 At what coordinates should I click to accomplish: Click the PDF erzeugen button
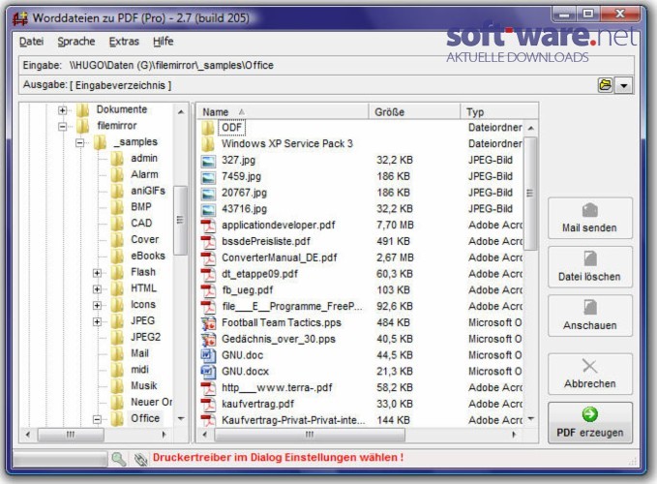(590, 423)
